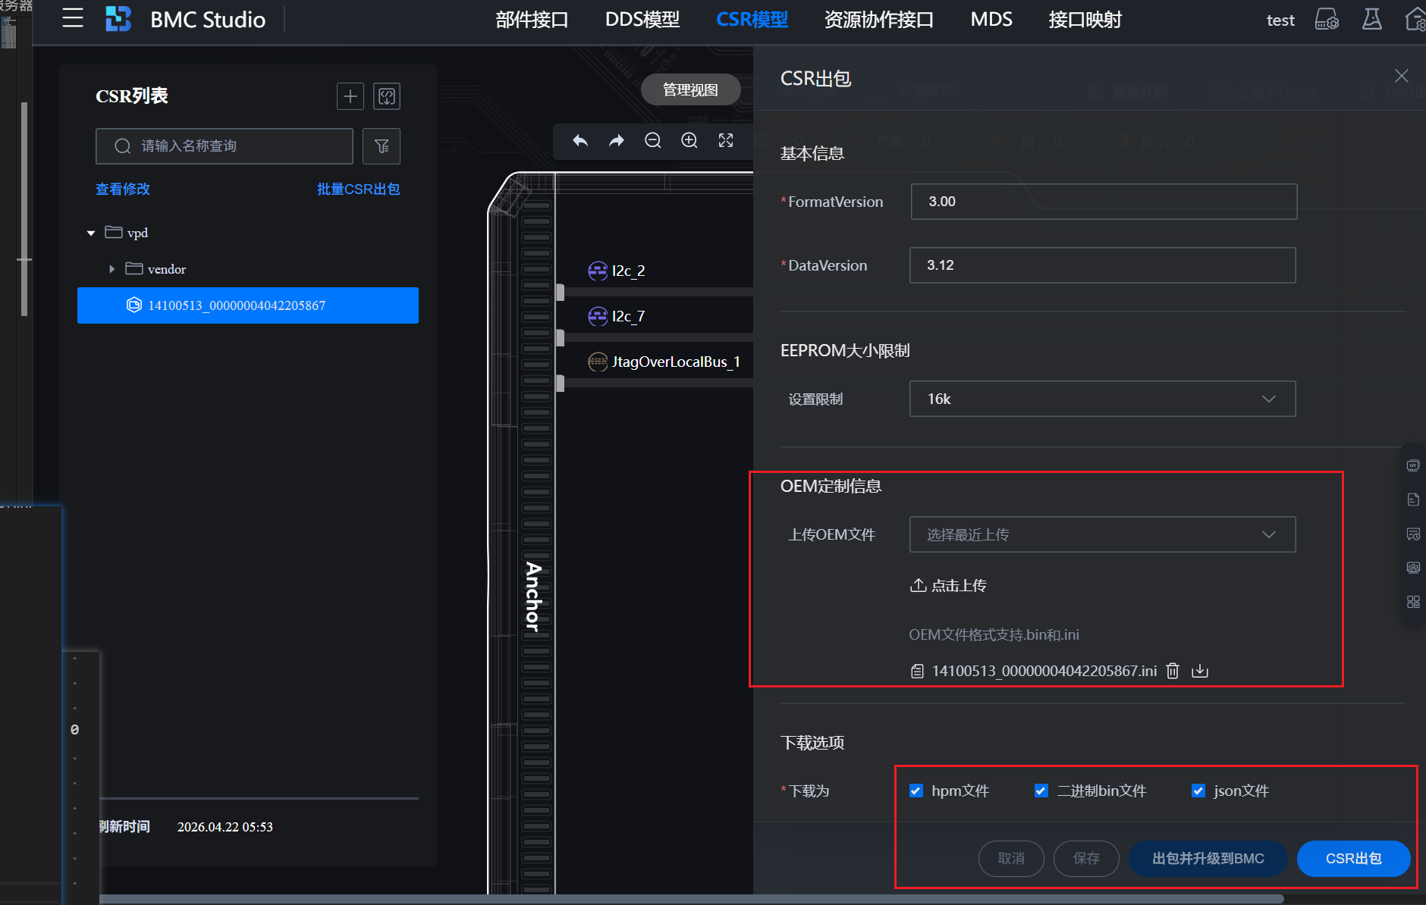Click the DataVersion input field
Screen dimensions: 1426x905
pos(1102,265)
